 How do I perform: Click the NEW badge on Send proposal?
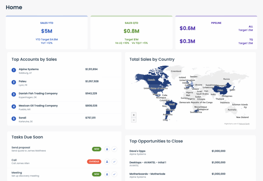(x=97, y=149)
